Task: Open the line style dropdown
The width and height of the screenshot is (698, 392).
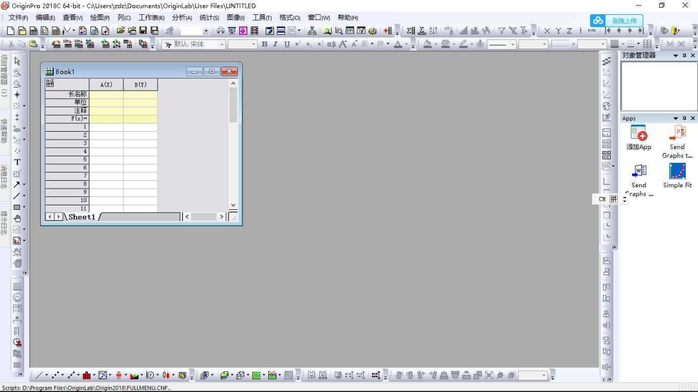Action: pyautogui.click(x=512, y=45)
